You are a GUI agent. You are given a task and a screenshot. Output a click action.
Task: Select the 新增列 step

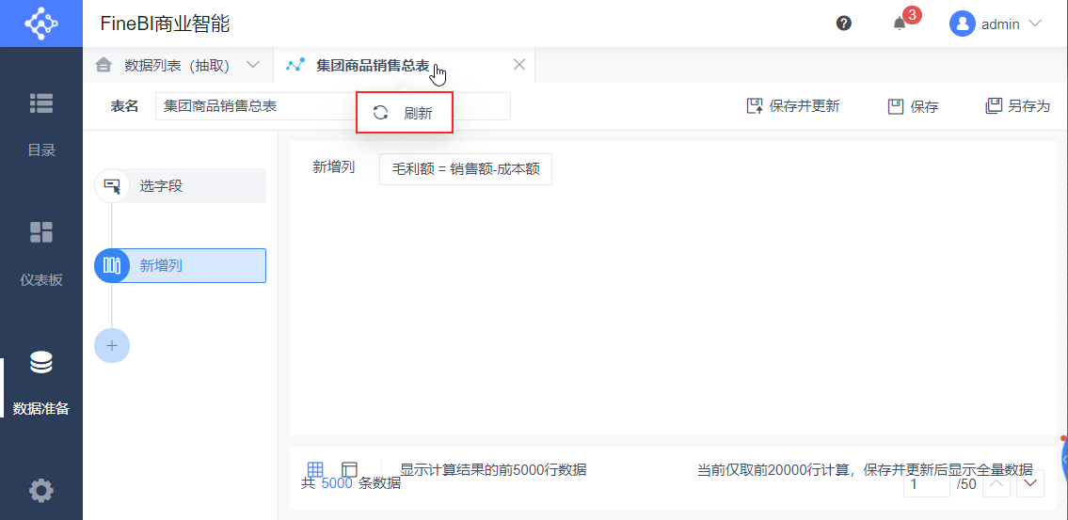181,265
